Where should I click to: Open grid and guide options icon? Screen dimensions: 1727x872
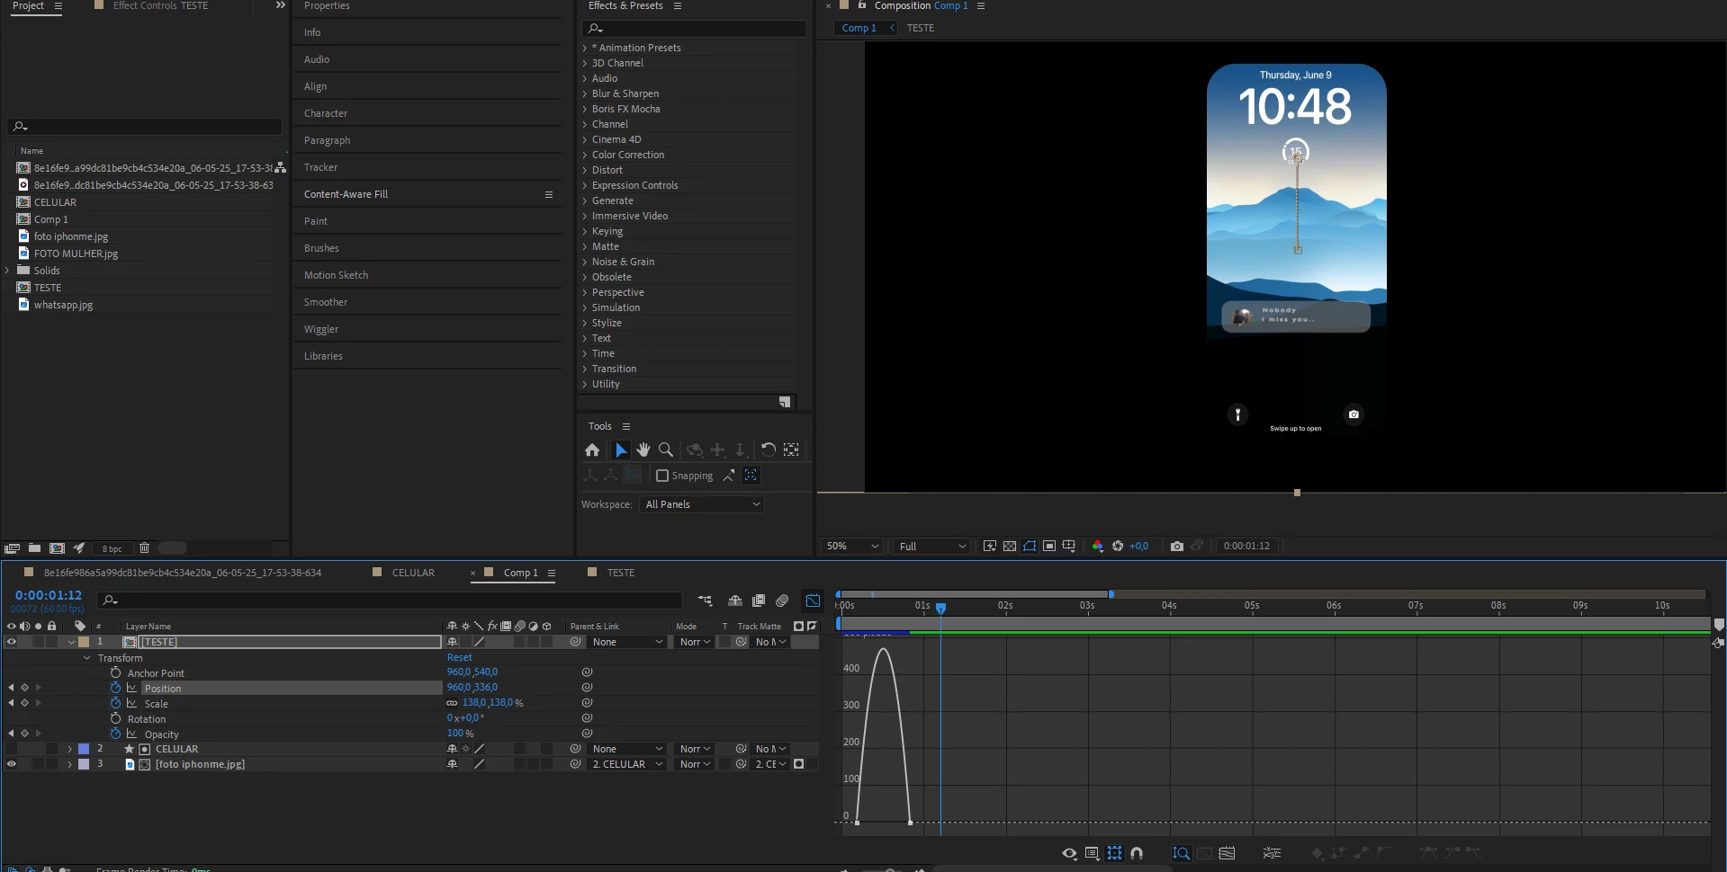1069,546
